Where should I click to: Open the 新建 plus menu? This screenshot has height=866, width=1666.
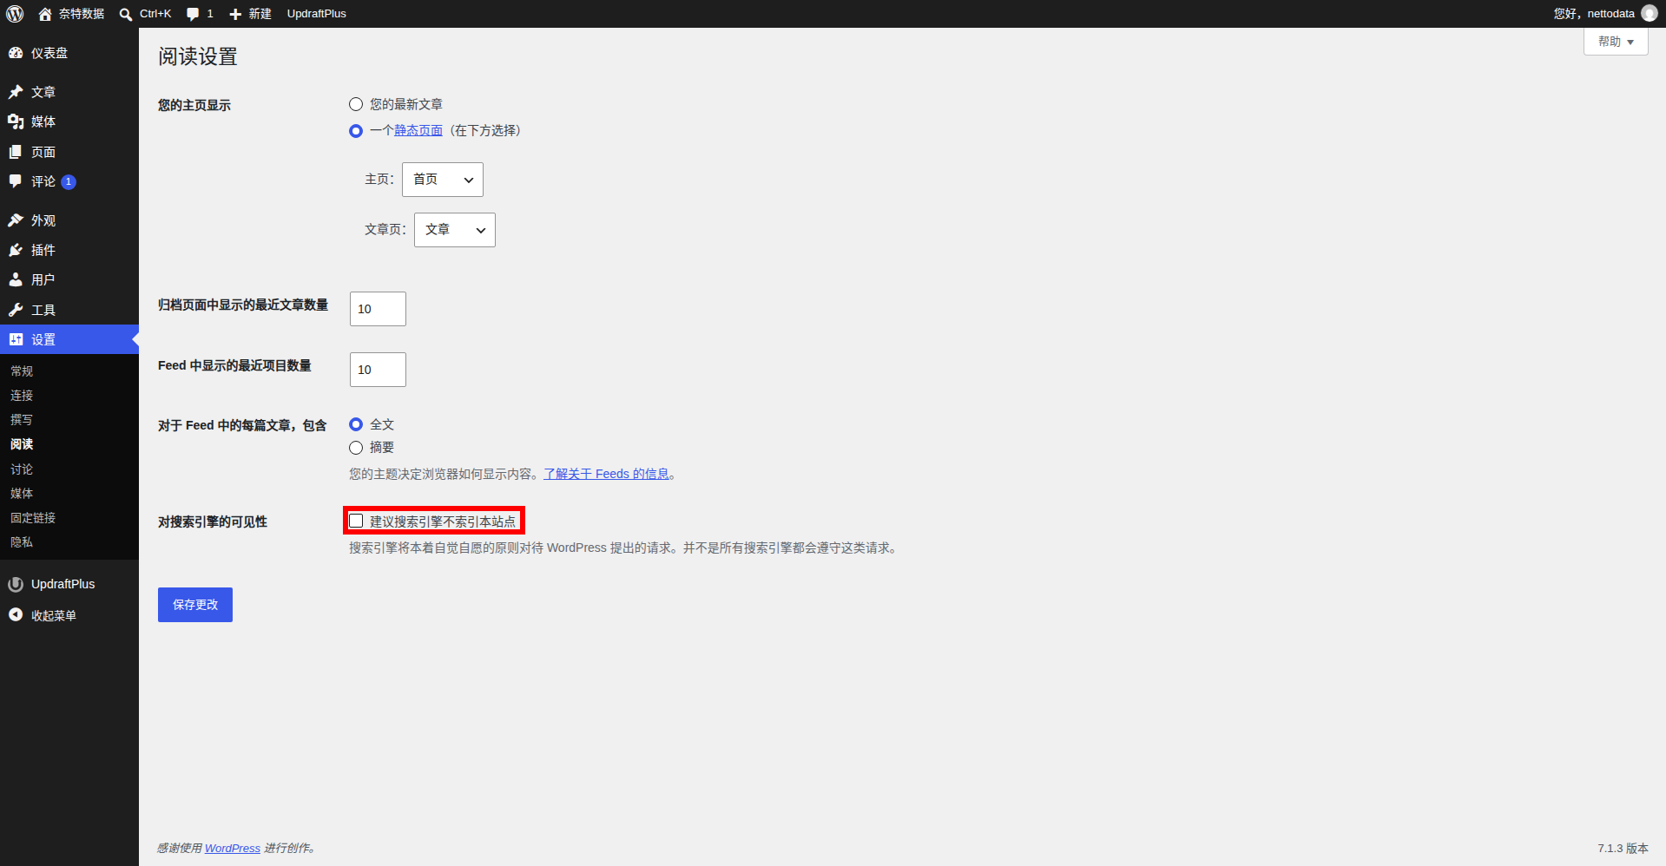pos(250,14)
